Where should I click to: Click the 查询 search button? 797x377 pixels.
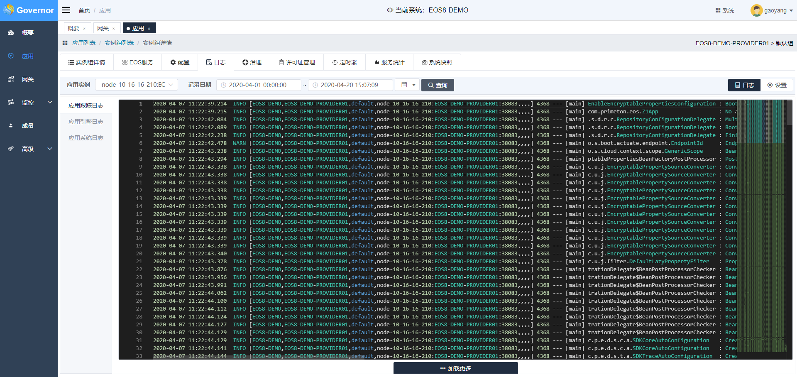[437, 85]
